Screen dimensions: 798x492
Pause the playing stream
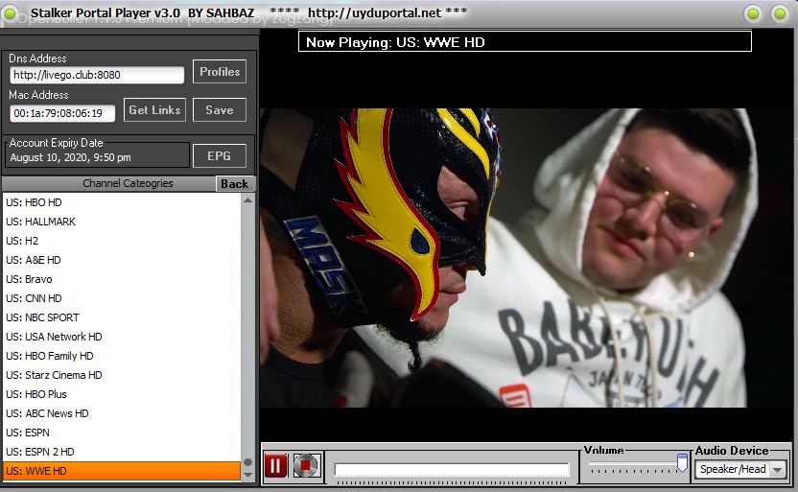click(275, 467)
